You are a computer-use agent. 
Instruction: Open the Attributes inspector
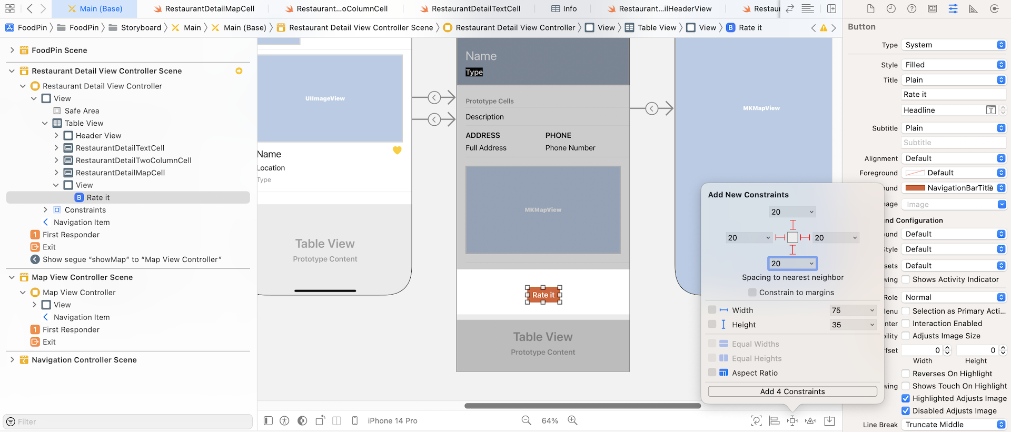click(x=953, y=9)
